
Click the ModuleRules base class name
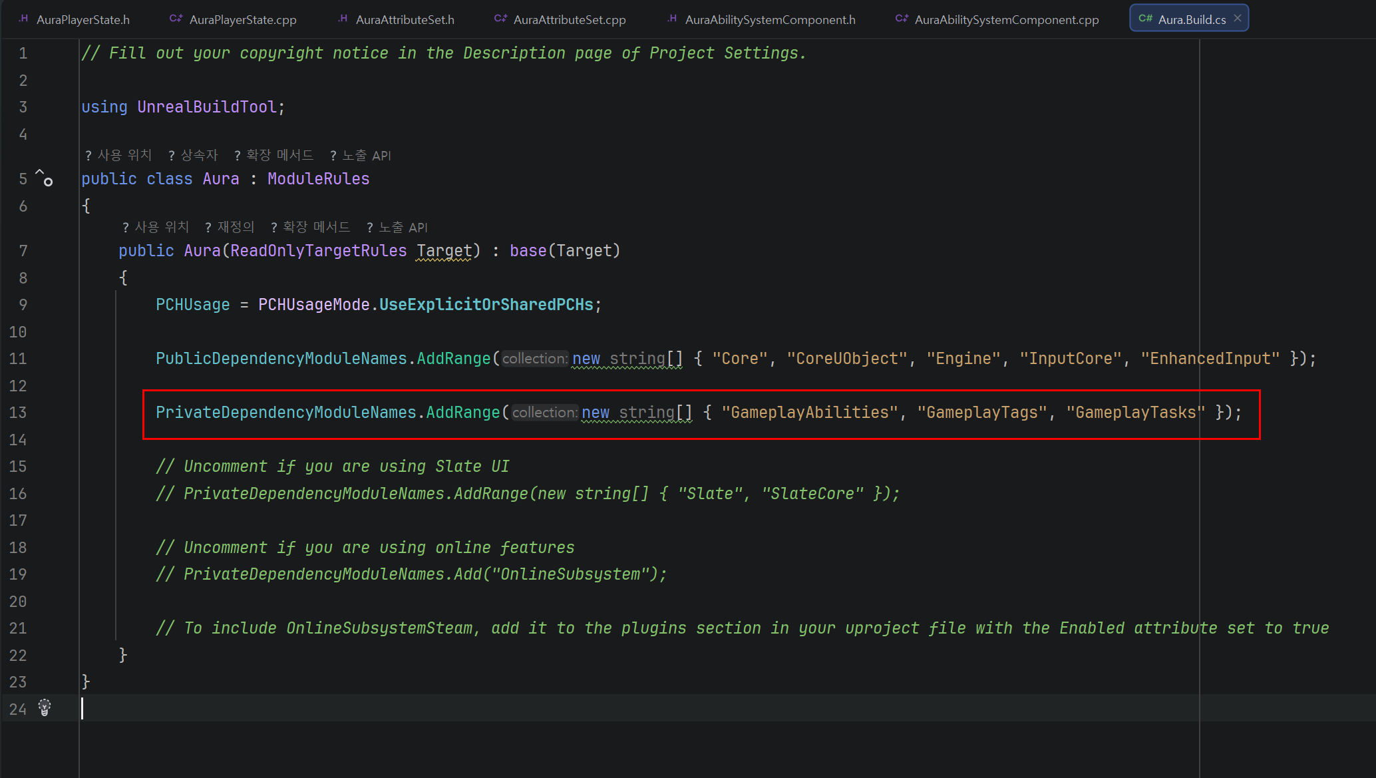tap(318, 179)
